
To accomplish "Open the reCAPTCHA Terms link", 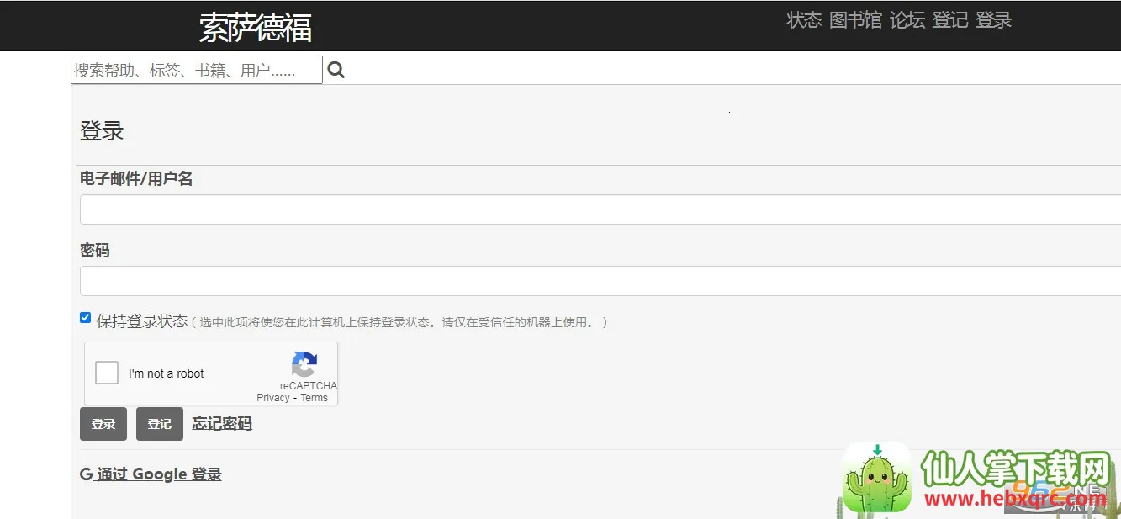I will [x=315, y=398].
